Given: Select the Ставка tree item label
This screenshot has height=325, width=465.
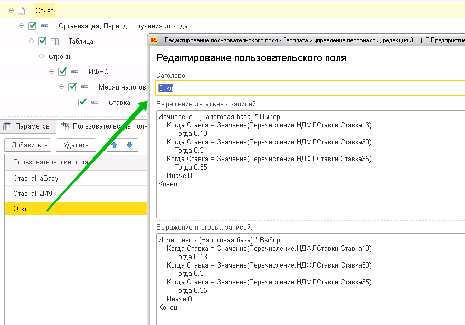Looking at the screenshot, I should [x=119, y=102].
